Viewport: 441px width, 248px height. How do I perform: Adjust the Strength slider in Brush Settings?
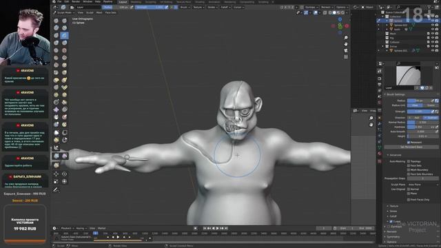[x=419, y=112]
